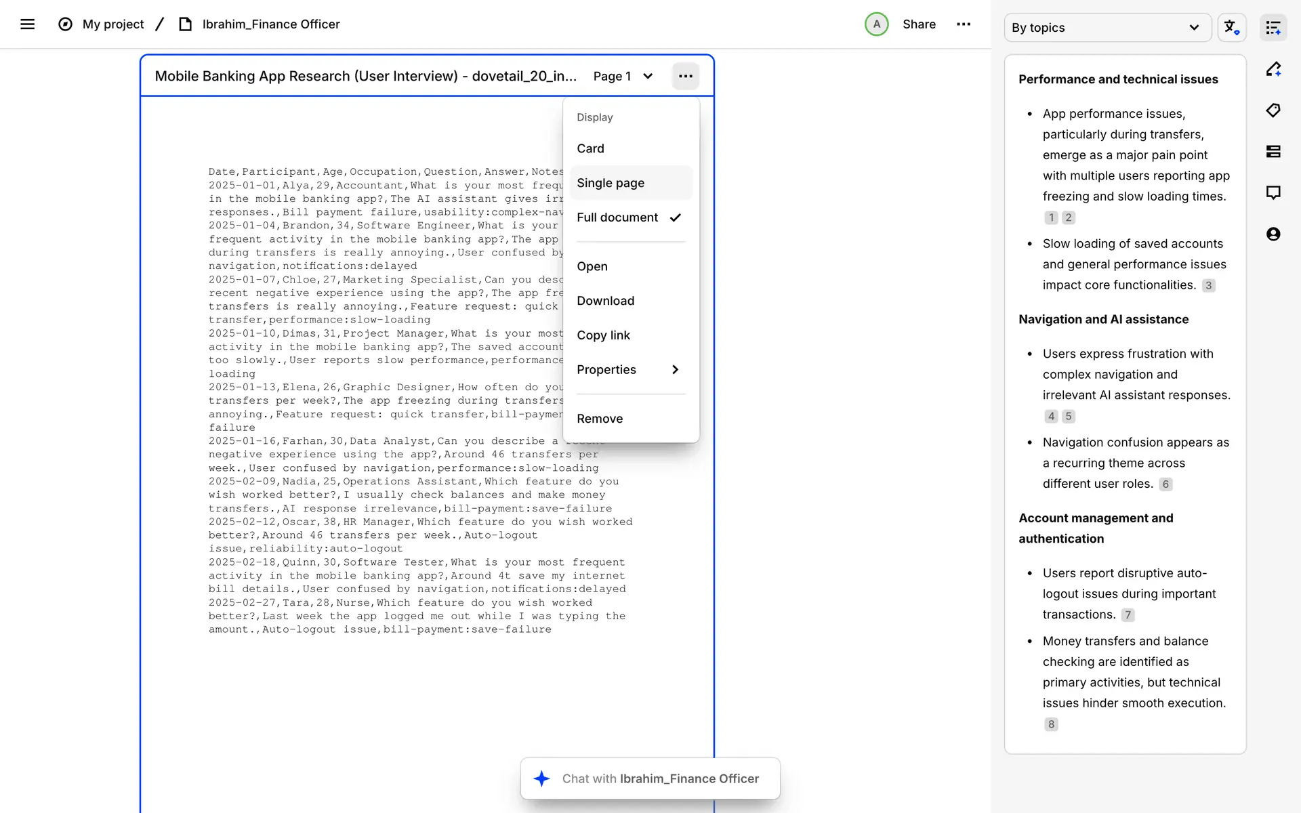Open the fields layout sidebar icon
Screen dimensions: 1301x813
click(1273, 152)
